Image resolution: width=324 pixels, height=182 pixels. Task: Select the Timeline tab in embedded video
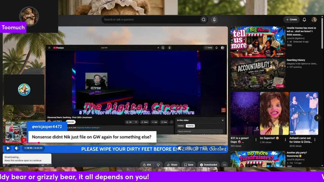181,126
